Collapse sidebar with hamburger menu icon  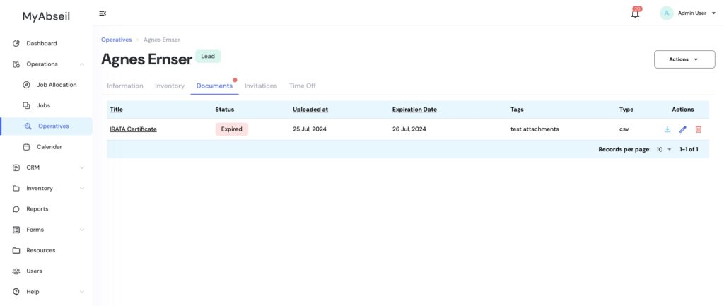(x=103, y=13)
